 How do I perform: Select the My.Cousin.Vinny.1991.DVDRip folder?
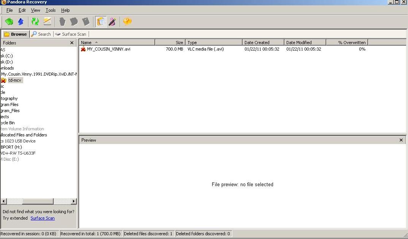tap(39, 74)
